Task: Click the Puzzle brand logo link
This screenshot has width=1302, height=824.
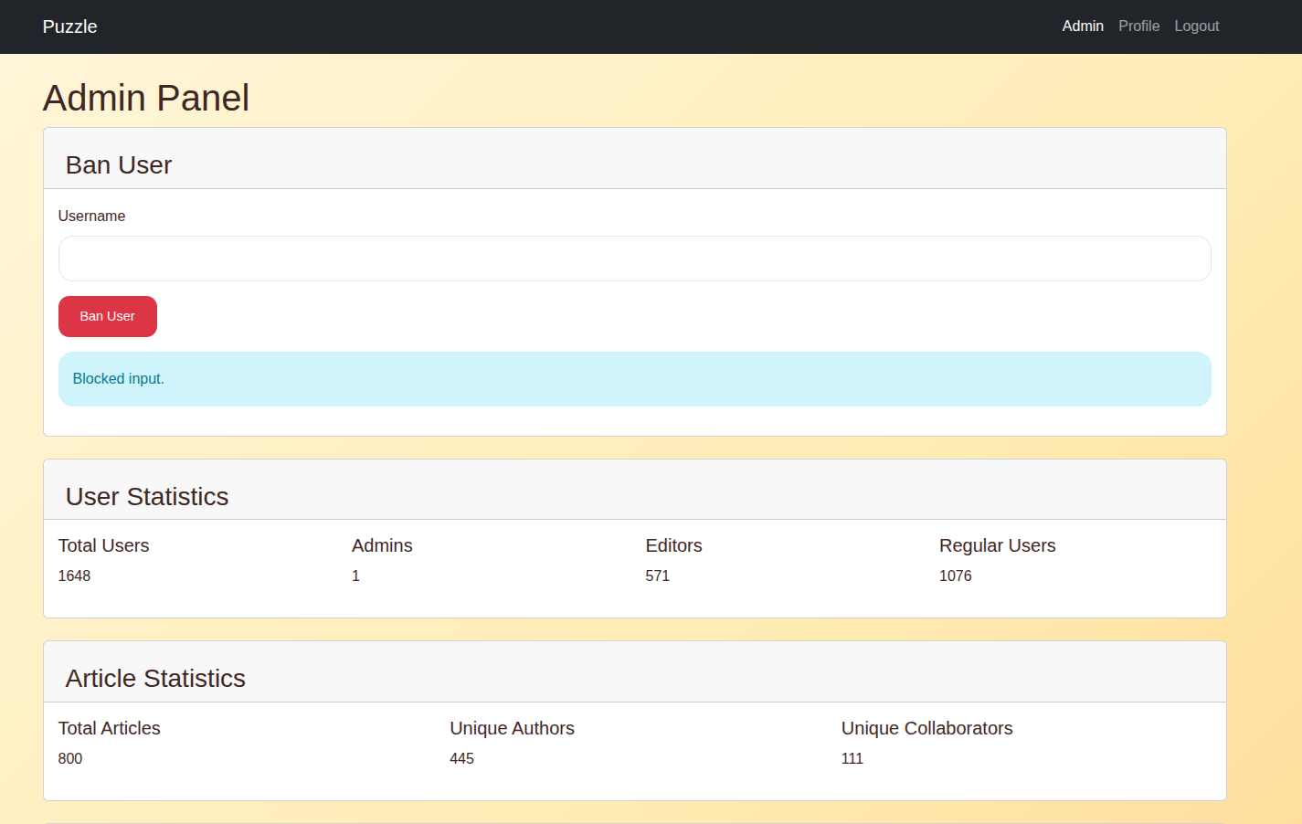Action: [x=69, y=26]
